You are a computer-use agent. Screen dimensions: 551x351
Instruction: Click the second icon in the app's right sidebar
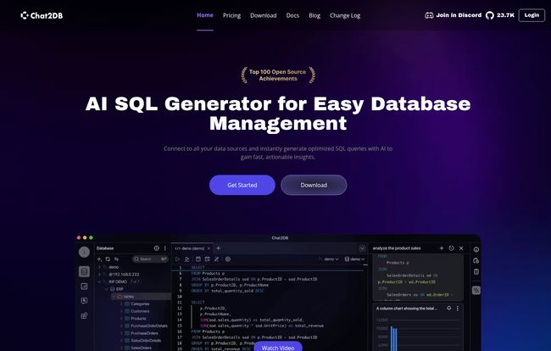click(476, 260)
